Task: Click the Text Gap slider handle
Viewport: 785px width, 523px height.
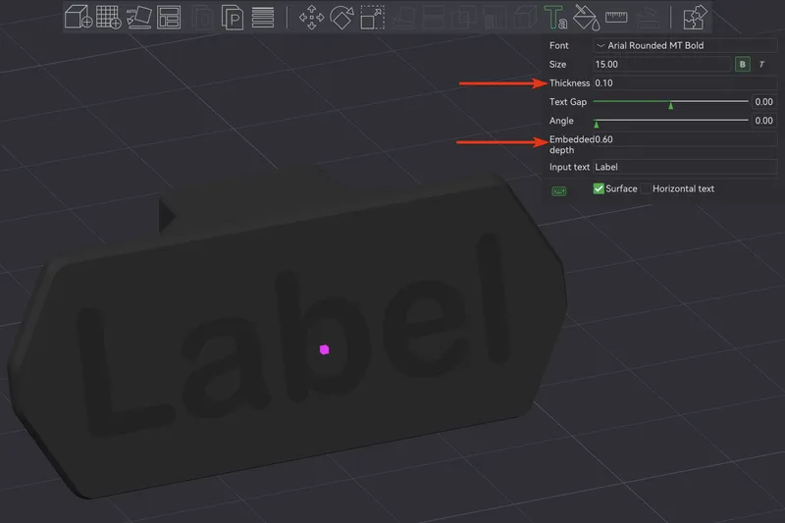Action: (671, 105)
